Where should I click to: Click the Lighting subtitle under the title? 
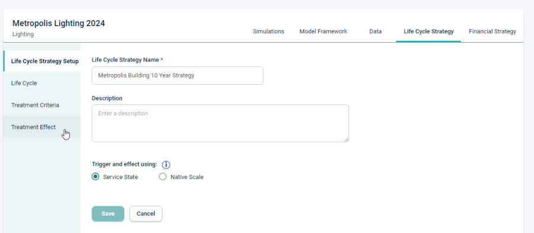(x=23, y=34)
